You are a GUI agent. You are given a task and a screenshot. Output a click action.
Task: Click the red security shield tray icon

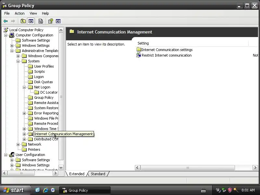(x=230, y=190)
